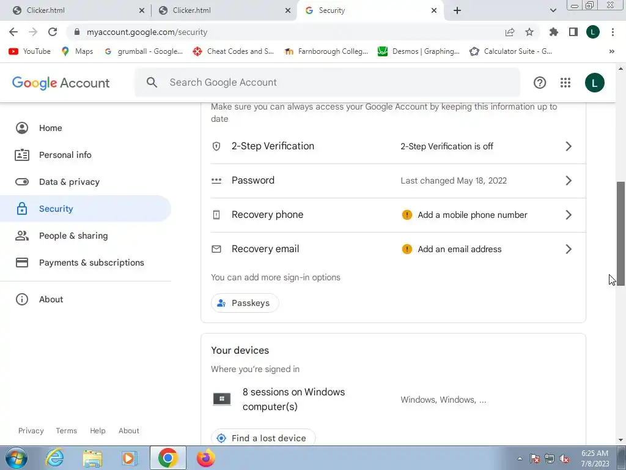Focus the Search Google Account field
Screen dimensions: 626x470
(x=328, y=83)
